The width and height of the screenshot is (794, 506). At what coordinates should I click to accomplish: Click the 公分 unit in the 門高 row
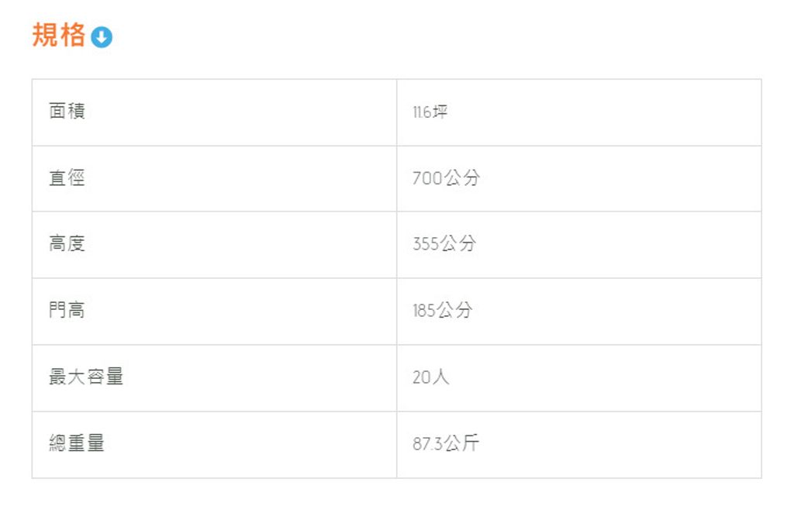[x=454, y=312]
